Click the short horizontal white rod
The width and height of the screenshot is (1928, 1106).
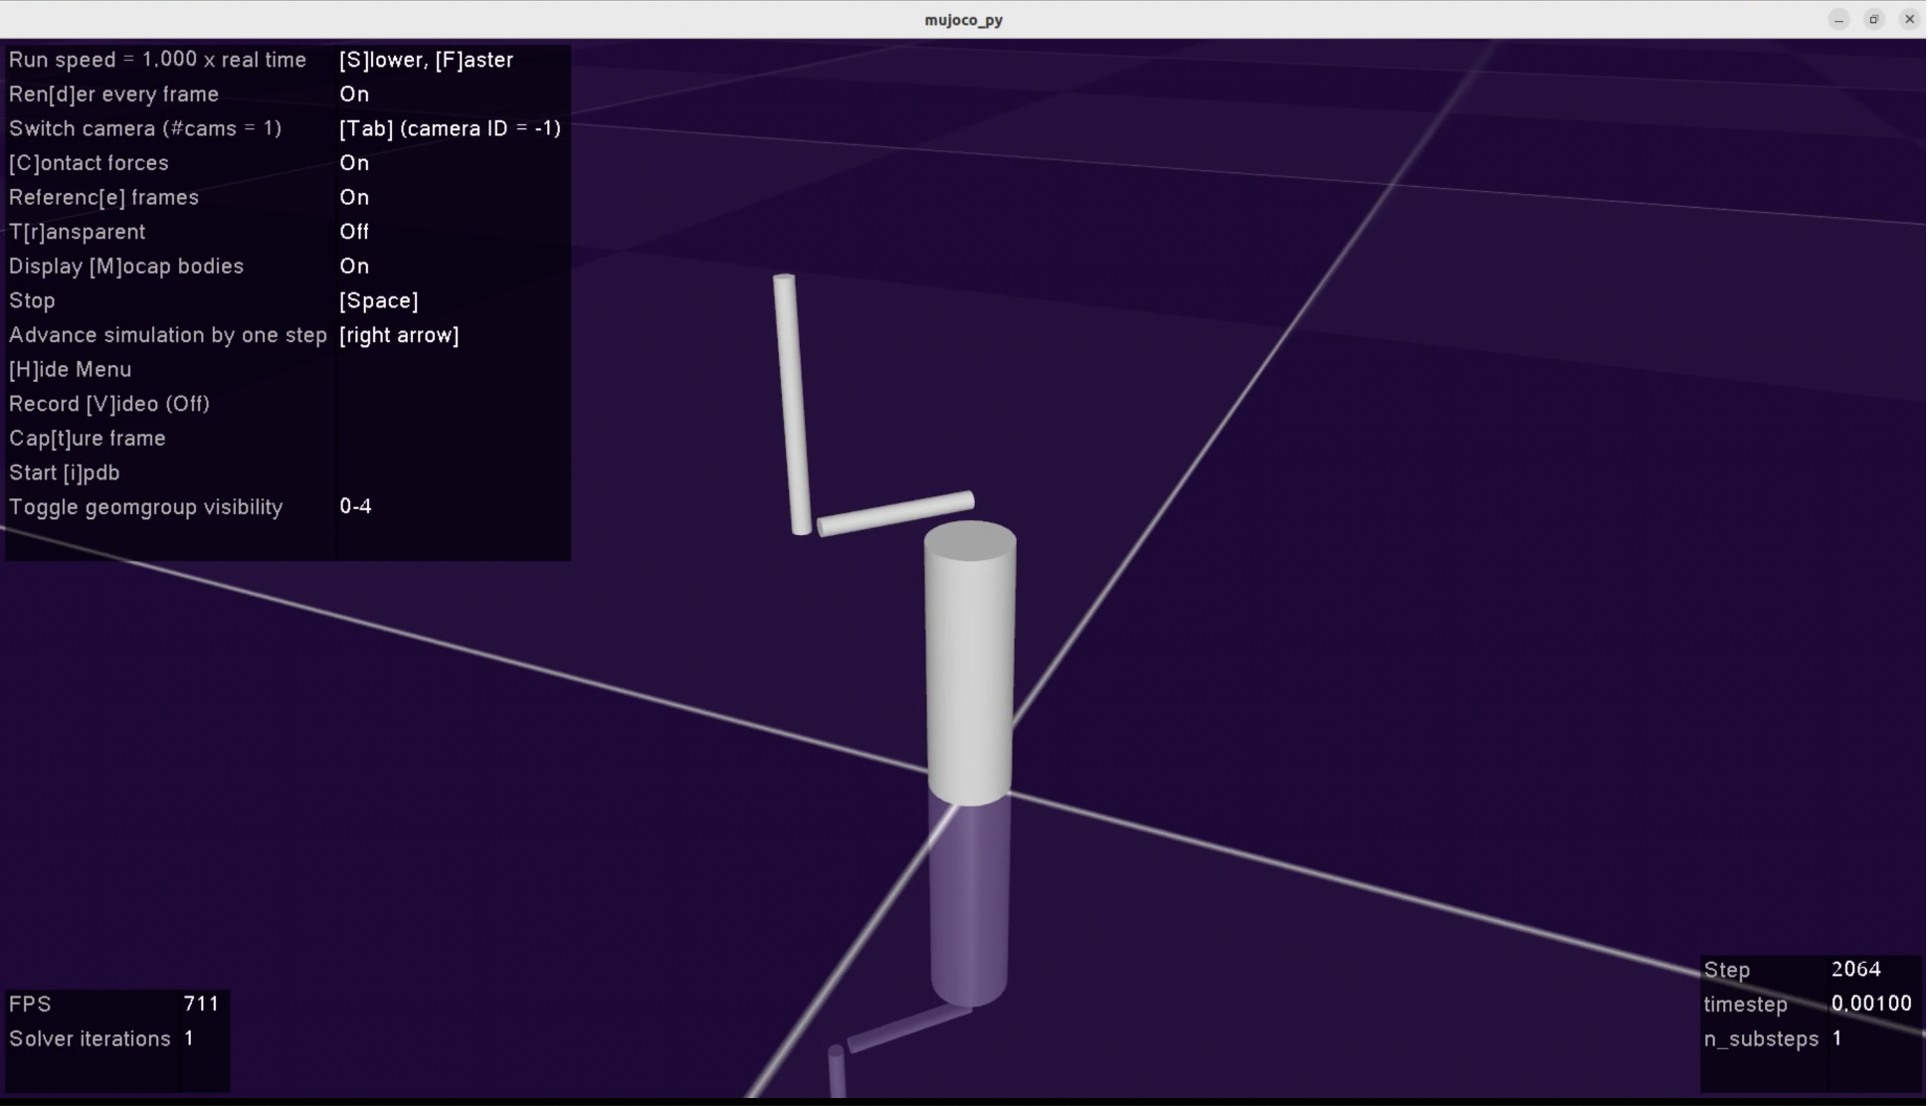(894, 513)
